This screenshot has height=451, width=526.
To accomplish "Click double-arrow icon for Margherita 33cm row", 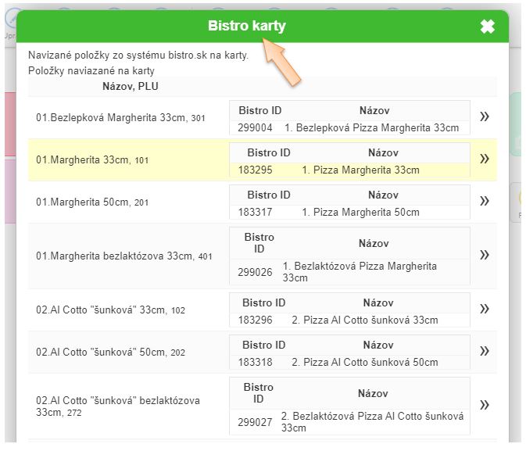I will 484,159.
